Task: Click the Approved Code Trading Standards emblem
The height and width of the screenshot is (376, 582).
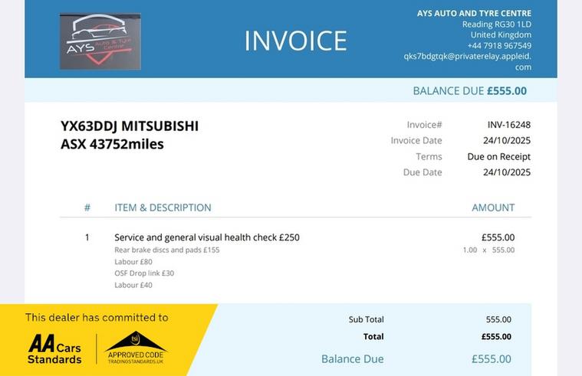Action: 136,348
